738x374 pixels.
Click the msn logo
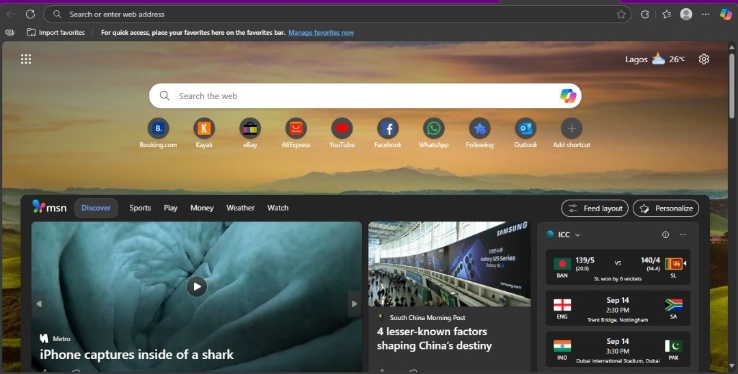tap(49, 206)
